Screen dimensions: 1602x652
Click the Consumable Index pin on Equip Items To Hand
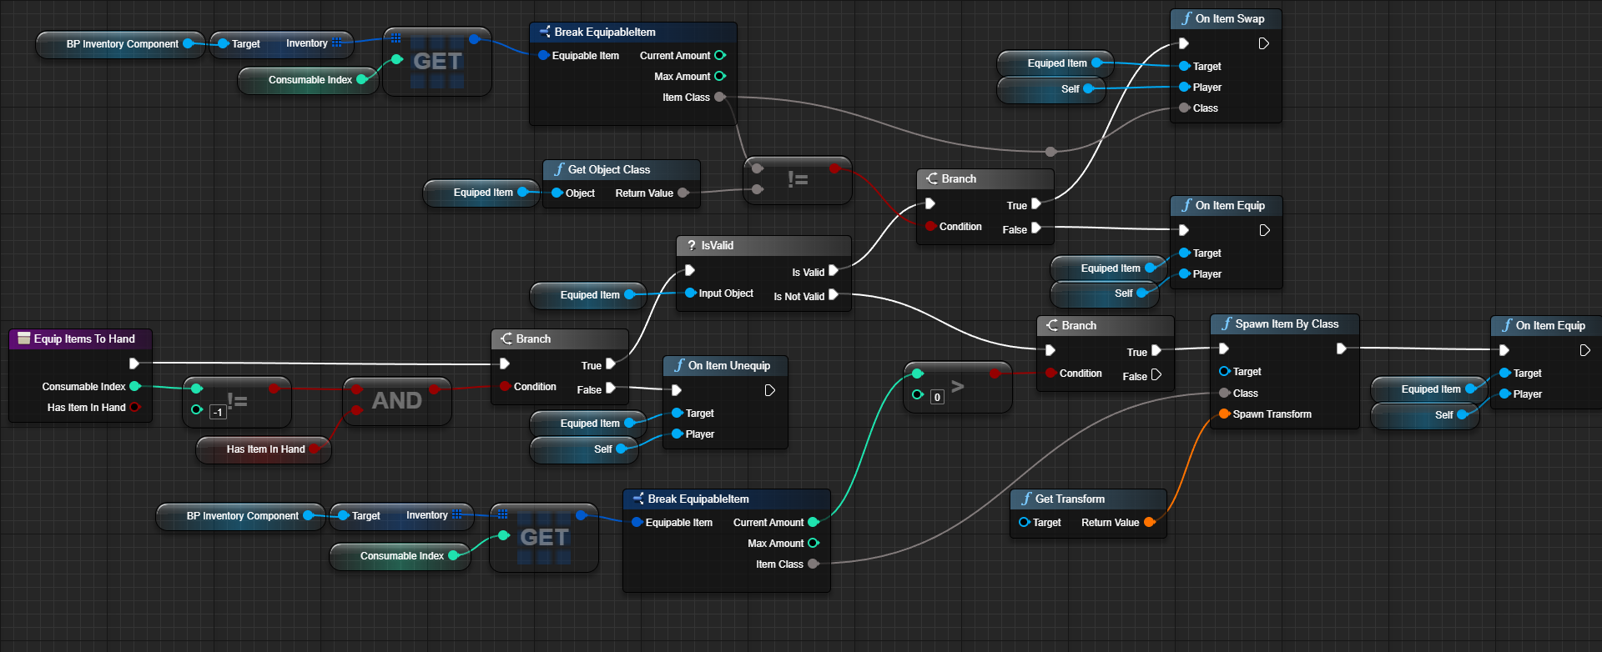pos(135,386)
